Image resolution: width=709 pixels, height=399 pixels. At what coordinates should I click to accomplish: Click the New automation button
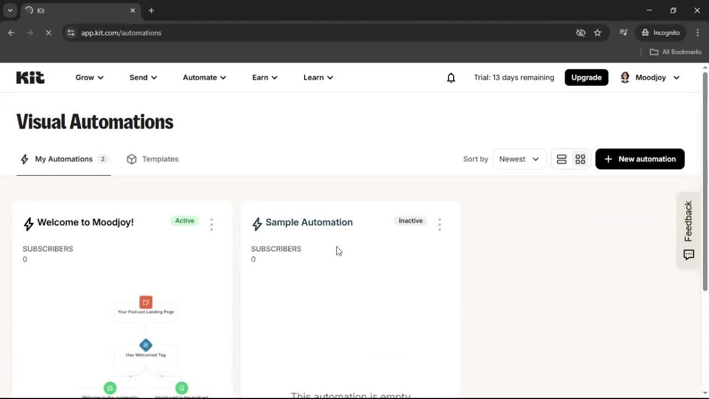[640, 159]
